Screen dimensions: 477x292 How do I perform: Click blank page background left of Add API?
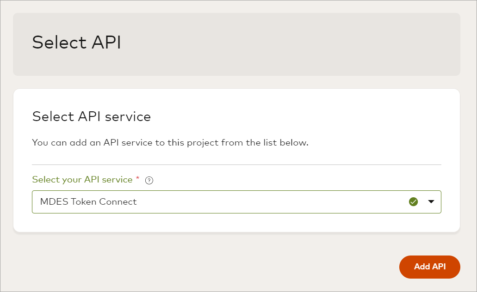(208, 267)
